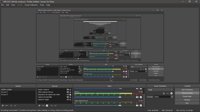Mute Video Capture Device speaker icon
The image size is (200, 112).
tap(137, 105)
